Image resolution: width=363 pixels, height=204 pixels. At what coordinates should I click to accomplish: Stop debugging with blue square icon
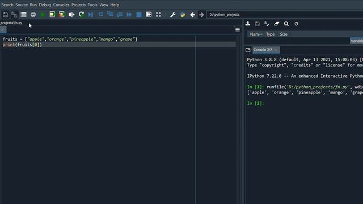(139, 15)
